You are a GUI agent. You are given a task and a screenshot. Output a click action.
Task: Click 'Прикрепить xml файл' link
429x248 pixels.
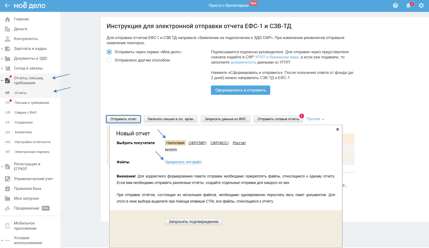coord(183,162)
